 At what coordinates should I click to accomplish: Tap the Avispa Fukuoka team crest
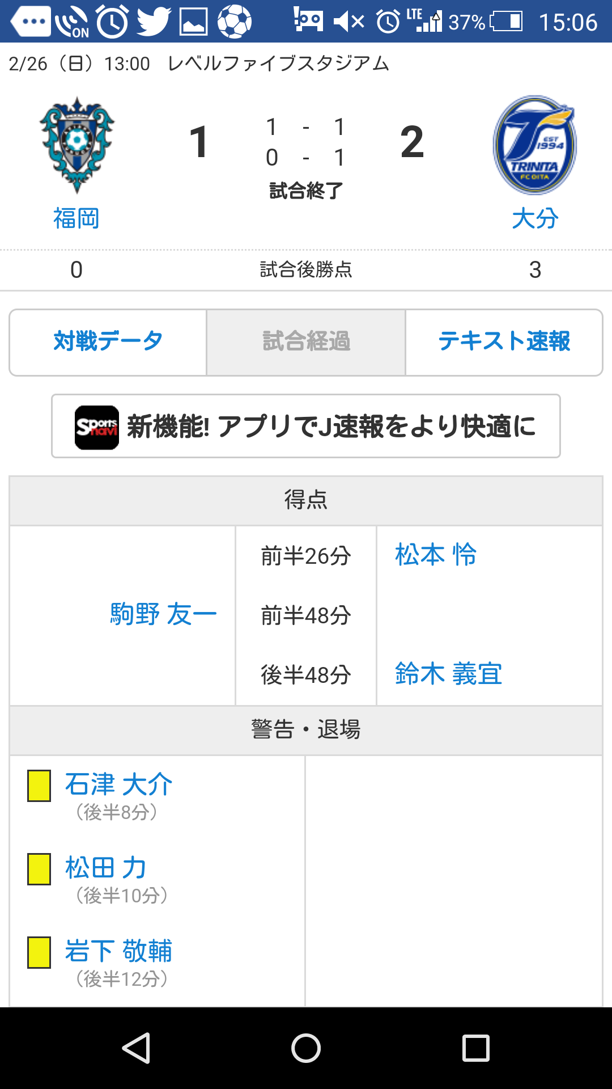click(x=77, y=145)
